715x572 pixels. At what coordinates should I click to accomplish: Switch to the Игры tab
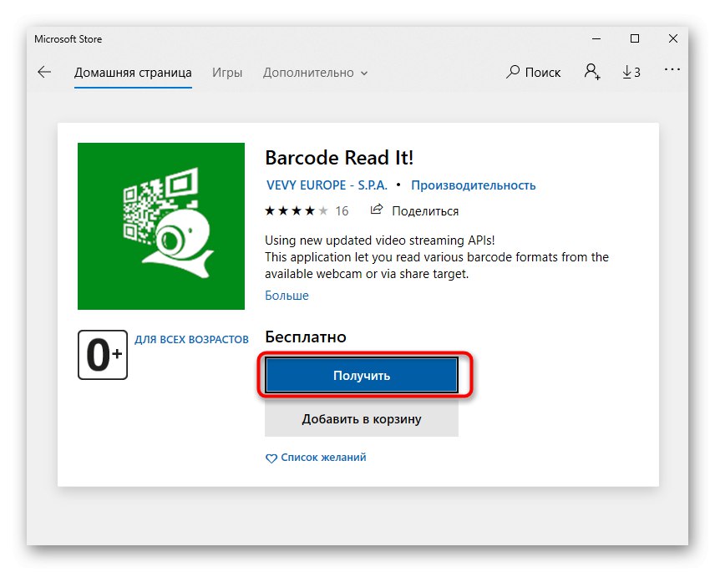(x=226, y=72)
